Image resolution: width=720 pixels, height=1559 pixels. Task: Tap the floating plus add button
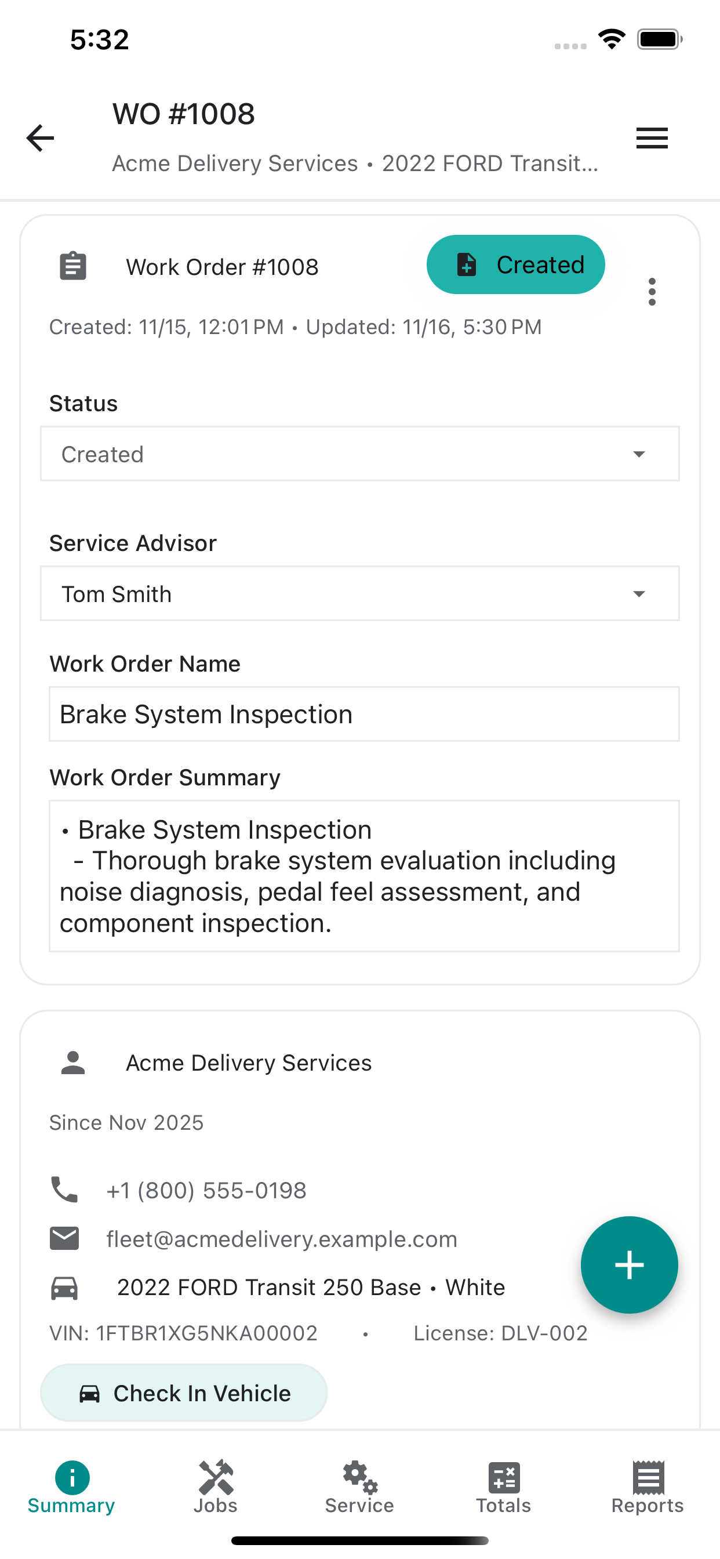[629, 1264]
